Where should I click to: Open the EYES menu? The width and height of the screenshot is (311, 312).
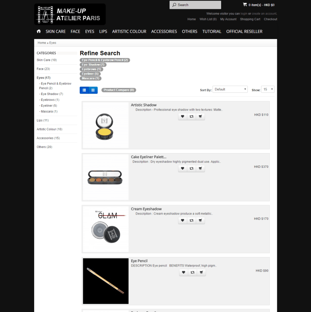tap(89, 32)
